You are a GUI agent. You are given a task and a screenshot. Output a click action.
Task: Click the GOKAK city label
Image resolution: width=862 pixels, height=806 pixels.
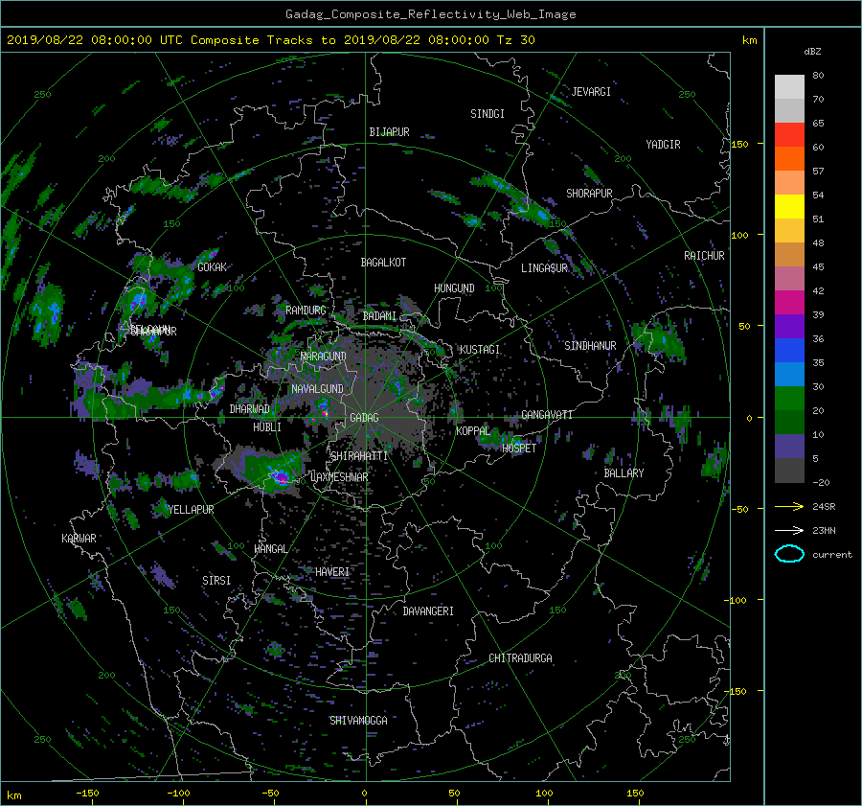pos(212,267)
